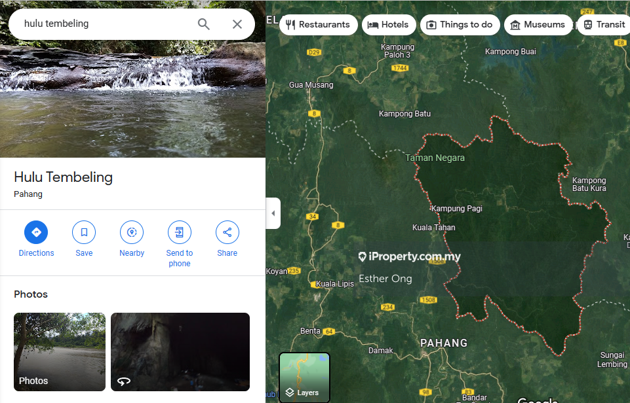This screenshot has height=403, width=630.
Task: Select Things to do chip
Action: point(460,25)
